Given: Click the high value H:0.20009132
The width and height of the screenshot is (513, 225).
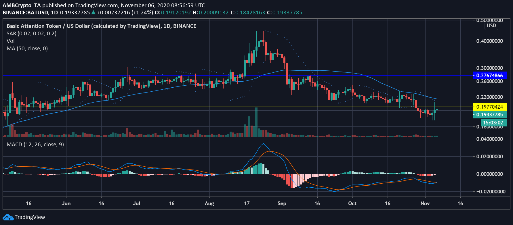Looking at the screenshot, I should 211,13.
